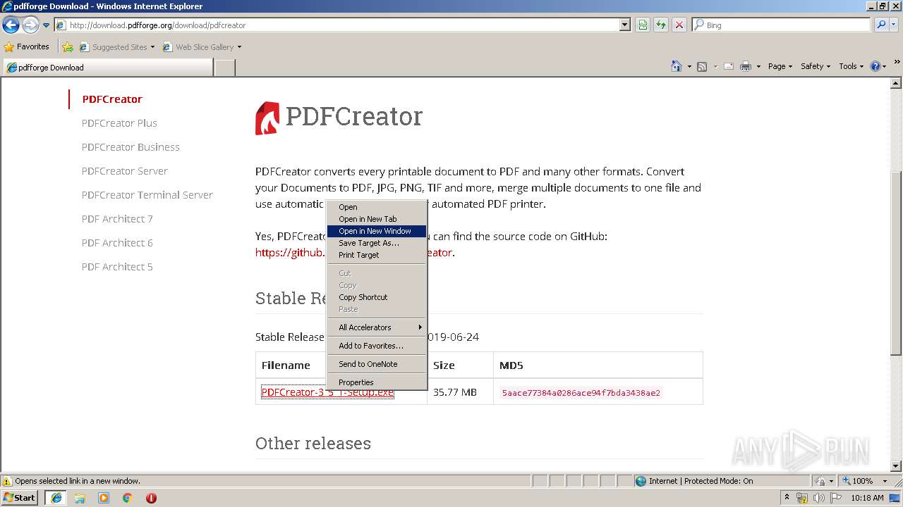Viewport: 903px width, 507px height.
Task: Click the MD5 hash value
Action: pyautogui.click(x=581, y=393)
